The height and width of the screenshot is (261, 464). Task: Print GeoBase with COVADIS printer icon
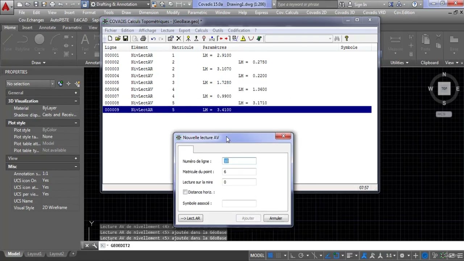pyautogui.click(x=143, y=38)
